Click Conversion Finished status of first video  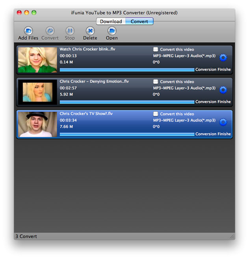coord(213,69)
